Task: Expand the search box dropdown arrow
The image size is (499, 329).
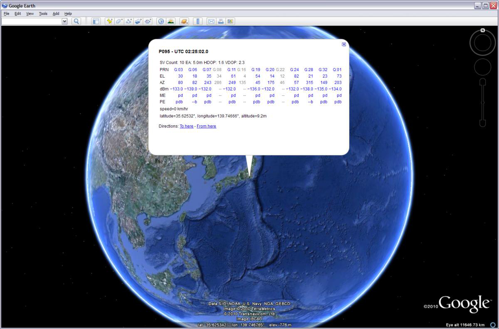Action: pos(64,21)
